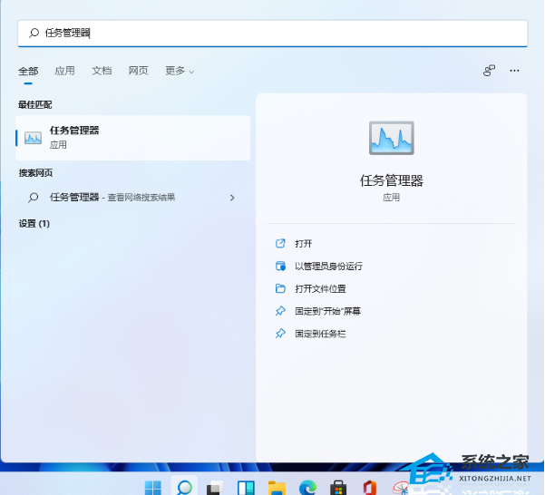Click the Windows Start button on taskbar

(153, 487)
